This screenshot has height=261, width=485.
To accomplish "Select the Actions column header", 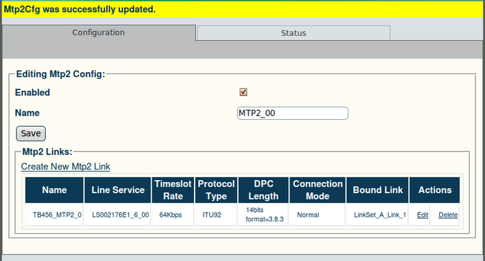I will (435, 190).
